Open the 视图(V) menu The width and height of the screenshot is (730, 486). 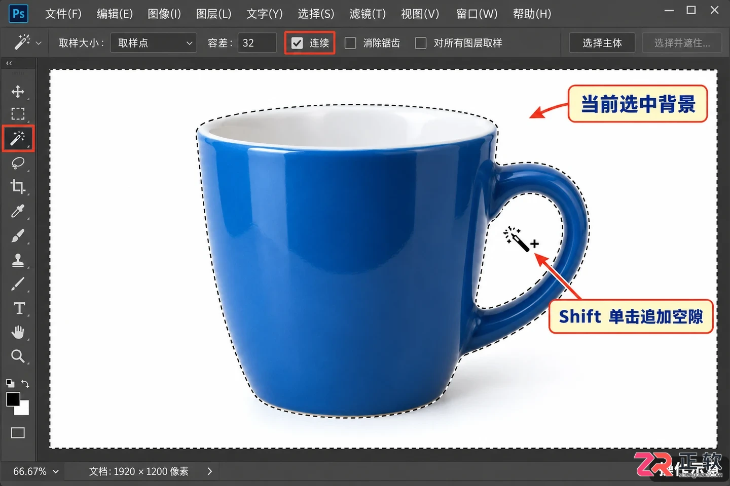(420, 14)
